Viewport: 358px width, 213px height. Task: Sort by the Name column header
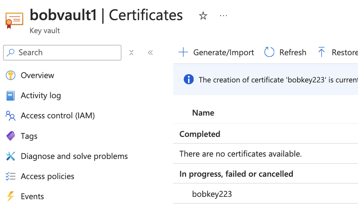203,113
